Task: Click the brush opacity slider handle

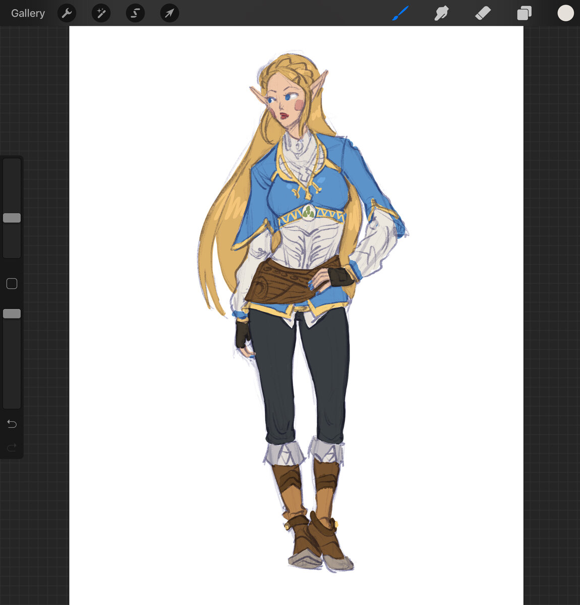Action: pos(12,314)
